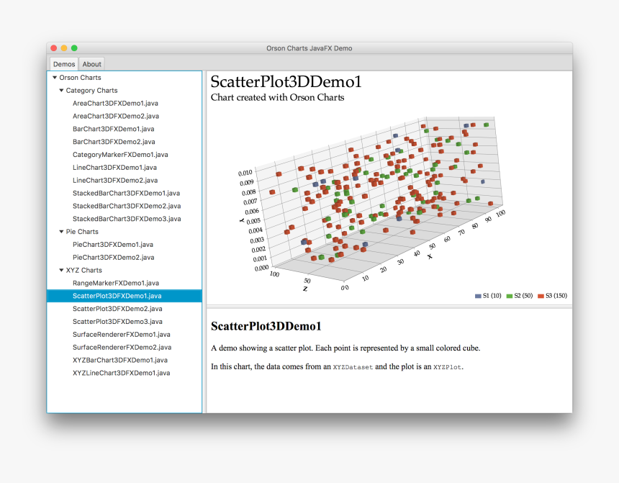619x483 pixels.
Task: Click the blue S1 (10) legend swatch
Action: coord(478,296)
